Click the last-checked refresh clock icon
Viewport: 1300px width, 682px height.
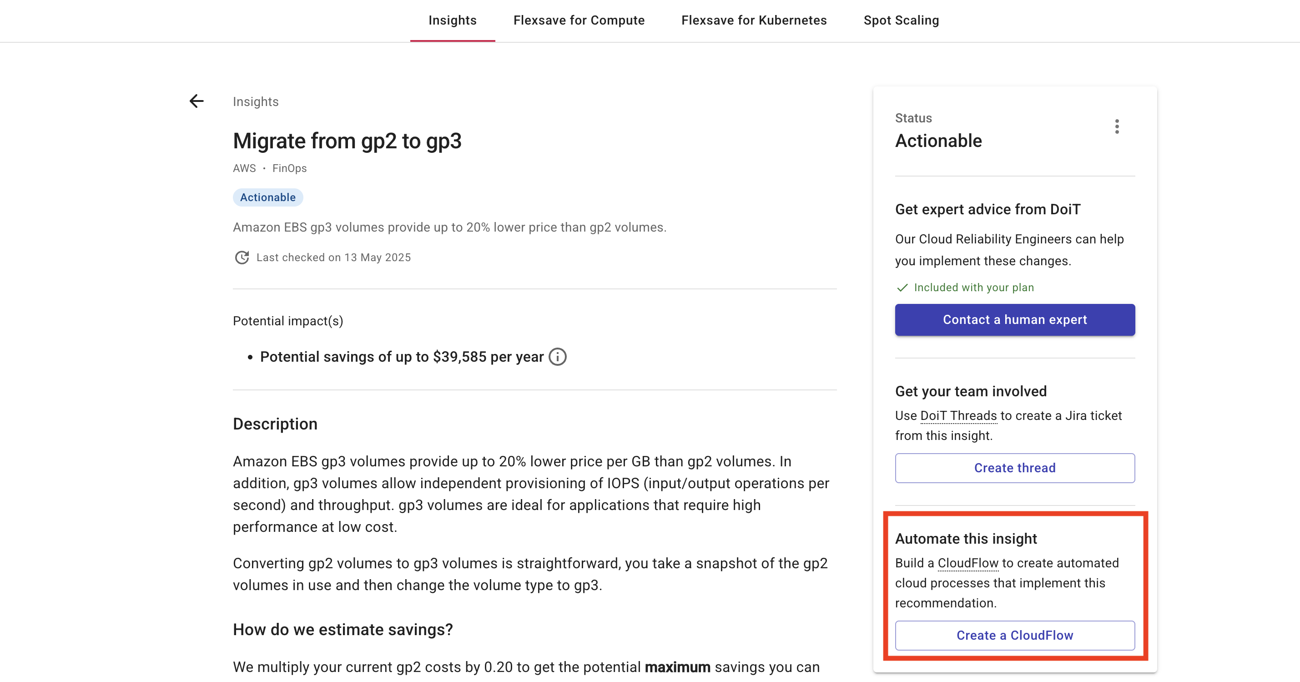[x=242, y=258]
